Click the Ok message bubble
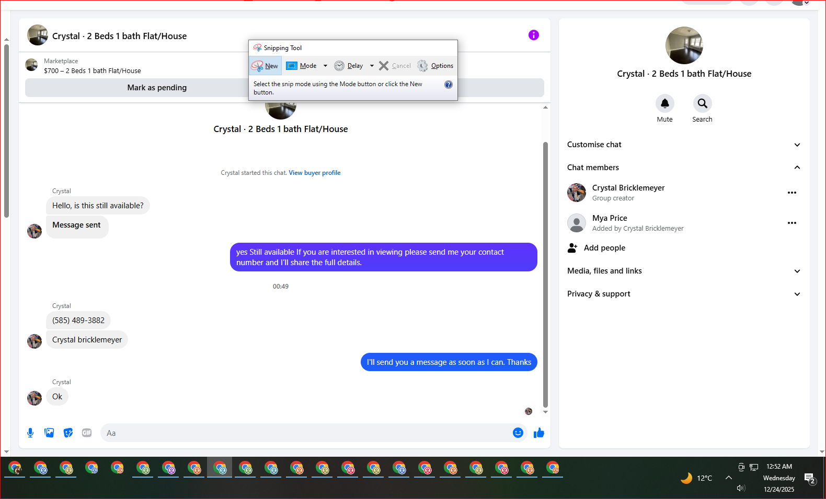This screenshot has width=826, height=499. (x=57, y=397)
